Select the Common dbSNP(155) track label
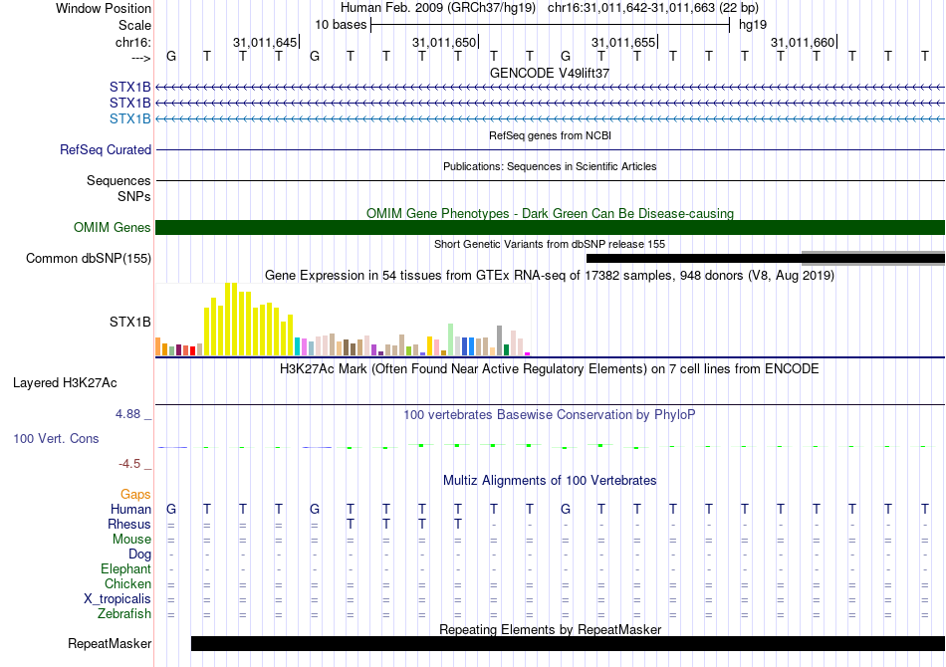The image size is (946, 667). pyautogui.click(x=89, y=259)
